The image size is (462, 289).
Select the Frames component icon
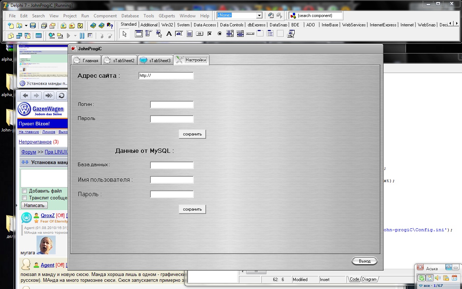[x=139, y=34]
